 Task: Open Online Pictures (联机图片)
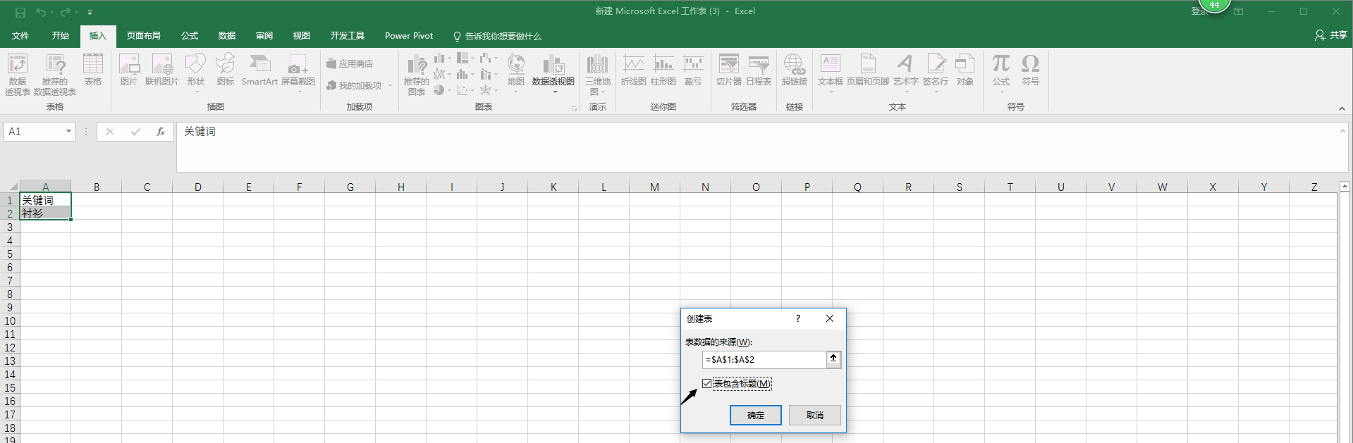(162, 70)
